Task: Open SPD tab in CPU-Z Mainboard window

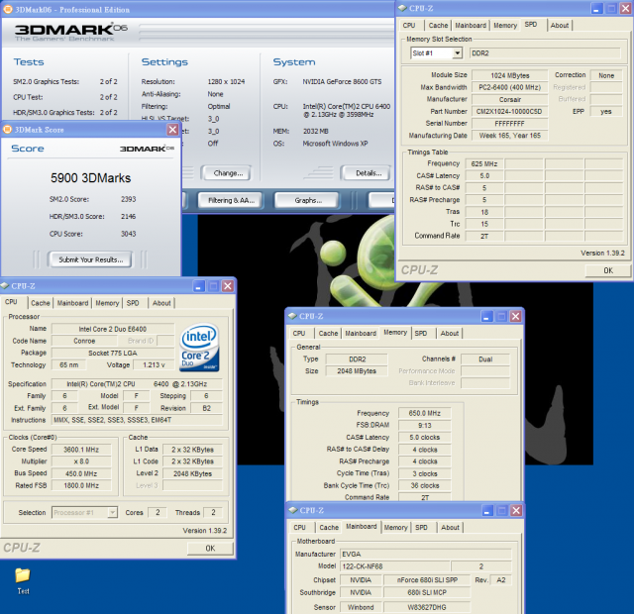Action: [x=421, y=527]
